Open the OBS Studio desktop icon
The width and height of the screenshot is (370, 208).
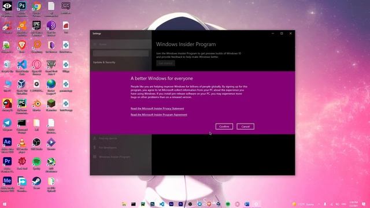pos(36,144)
